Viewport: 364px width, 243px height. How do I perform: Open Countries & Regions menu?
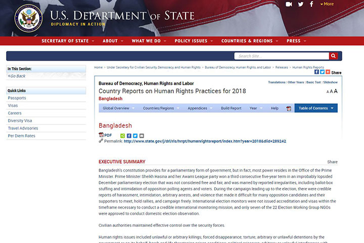[250, 41]
